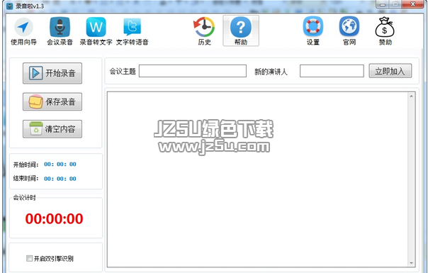The image size is (428, 273).
Task: Click the 立即加入 join now button
Action: tap(390, 71)
